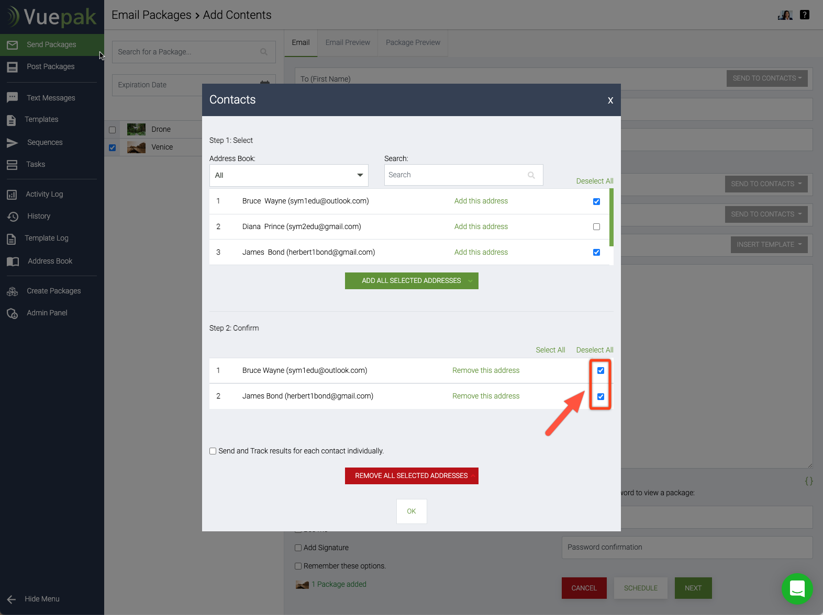Uncheck Bruce Wayne in Step 1 list
This screenshot has height=615, width=823.
(x=596, y=201)
